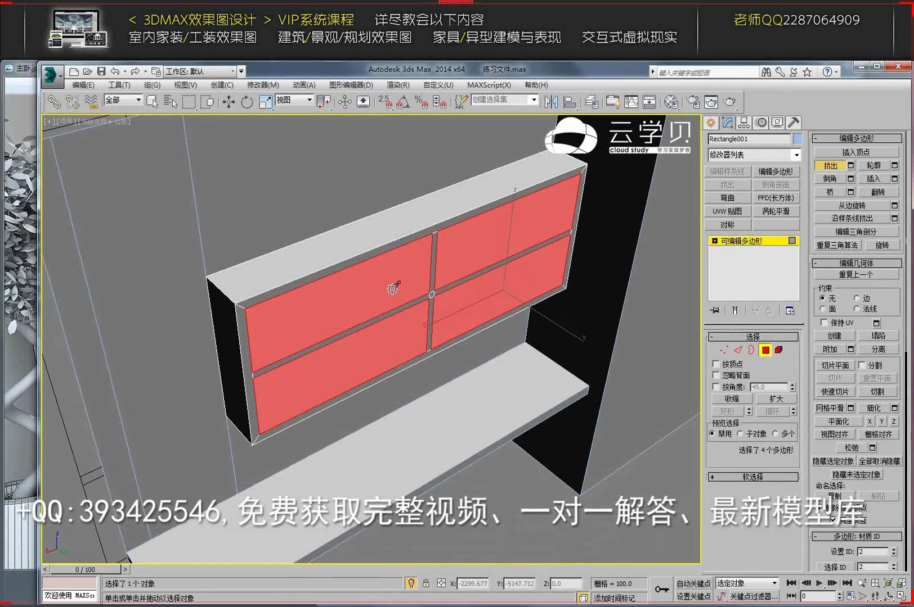Switch to the Create panel icon
Viewport: 914px width, 607px height.
711,122
